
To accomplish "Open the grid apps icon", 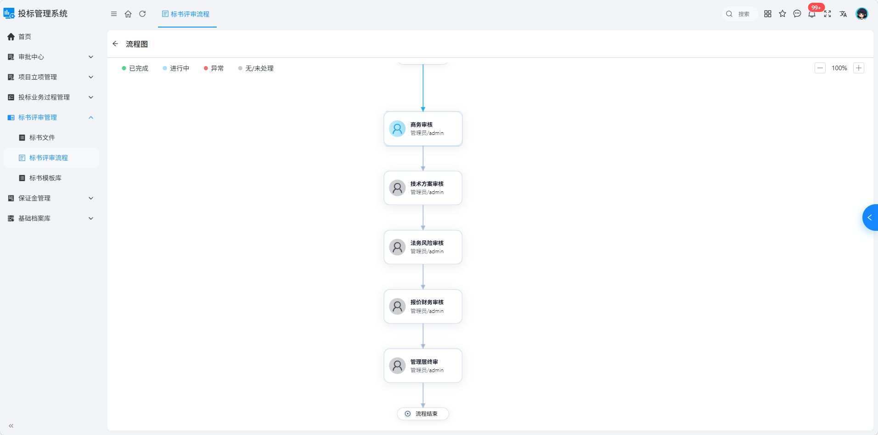I will point(768,14).
